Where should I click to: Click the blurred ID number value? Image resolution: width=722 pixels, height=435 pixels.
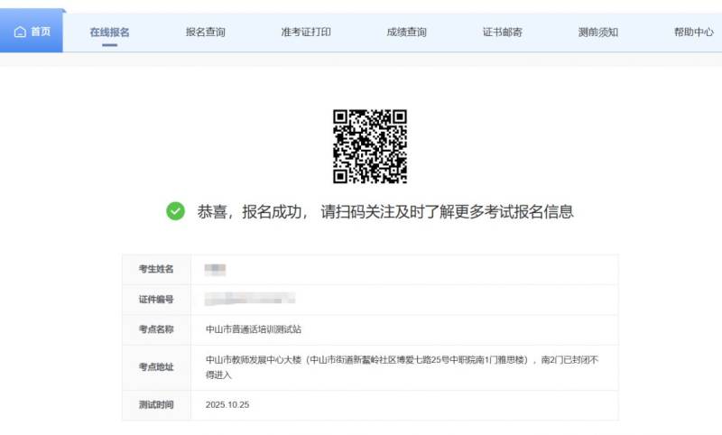pyautogui.click(x=250, y=299)
